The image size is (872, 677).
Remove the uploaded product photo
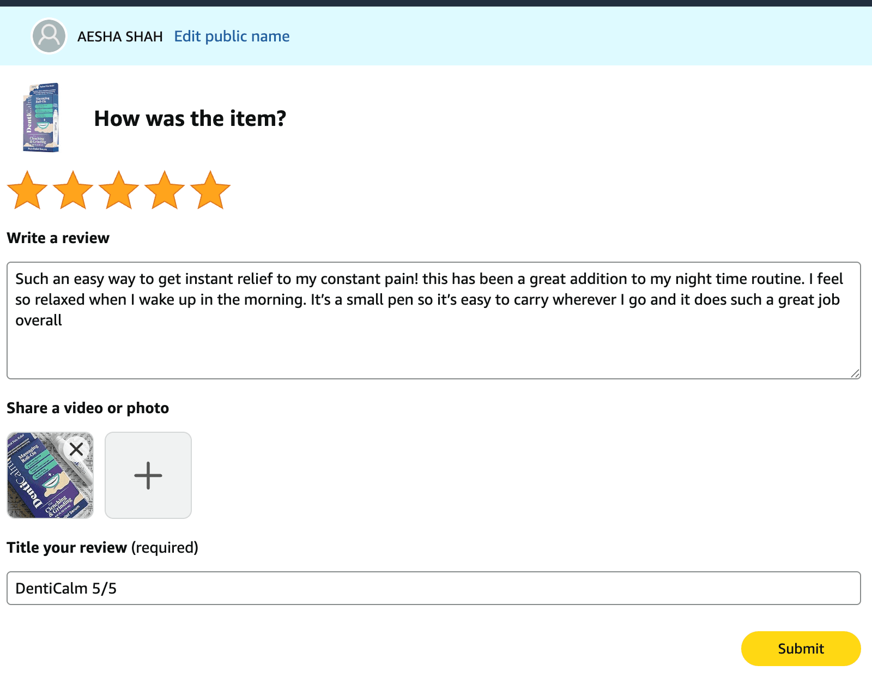tap(76, 450)
